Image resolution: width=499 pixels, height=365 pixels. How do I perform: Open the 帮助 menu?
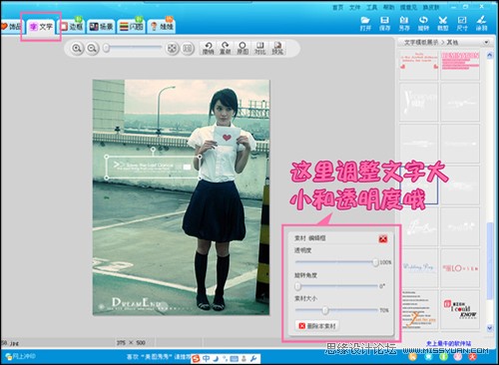(x=388, y=7)
